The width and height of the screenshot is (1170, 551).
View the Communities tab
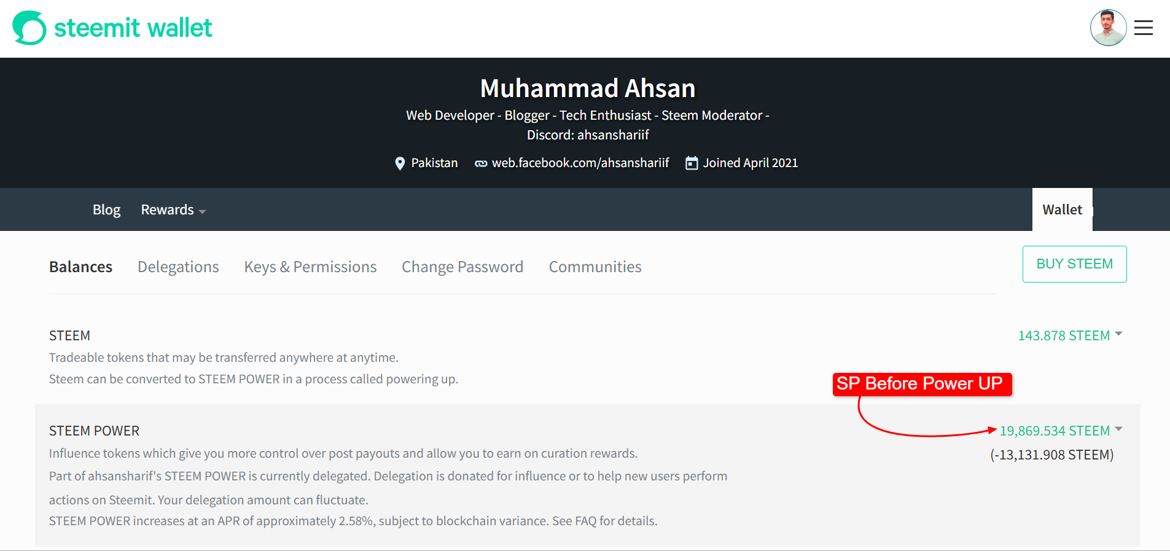click(595, 267)
